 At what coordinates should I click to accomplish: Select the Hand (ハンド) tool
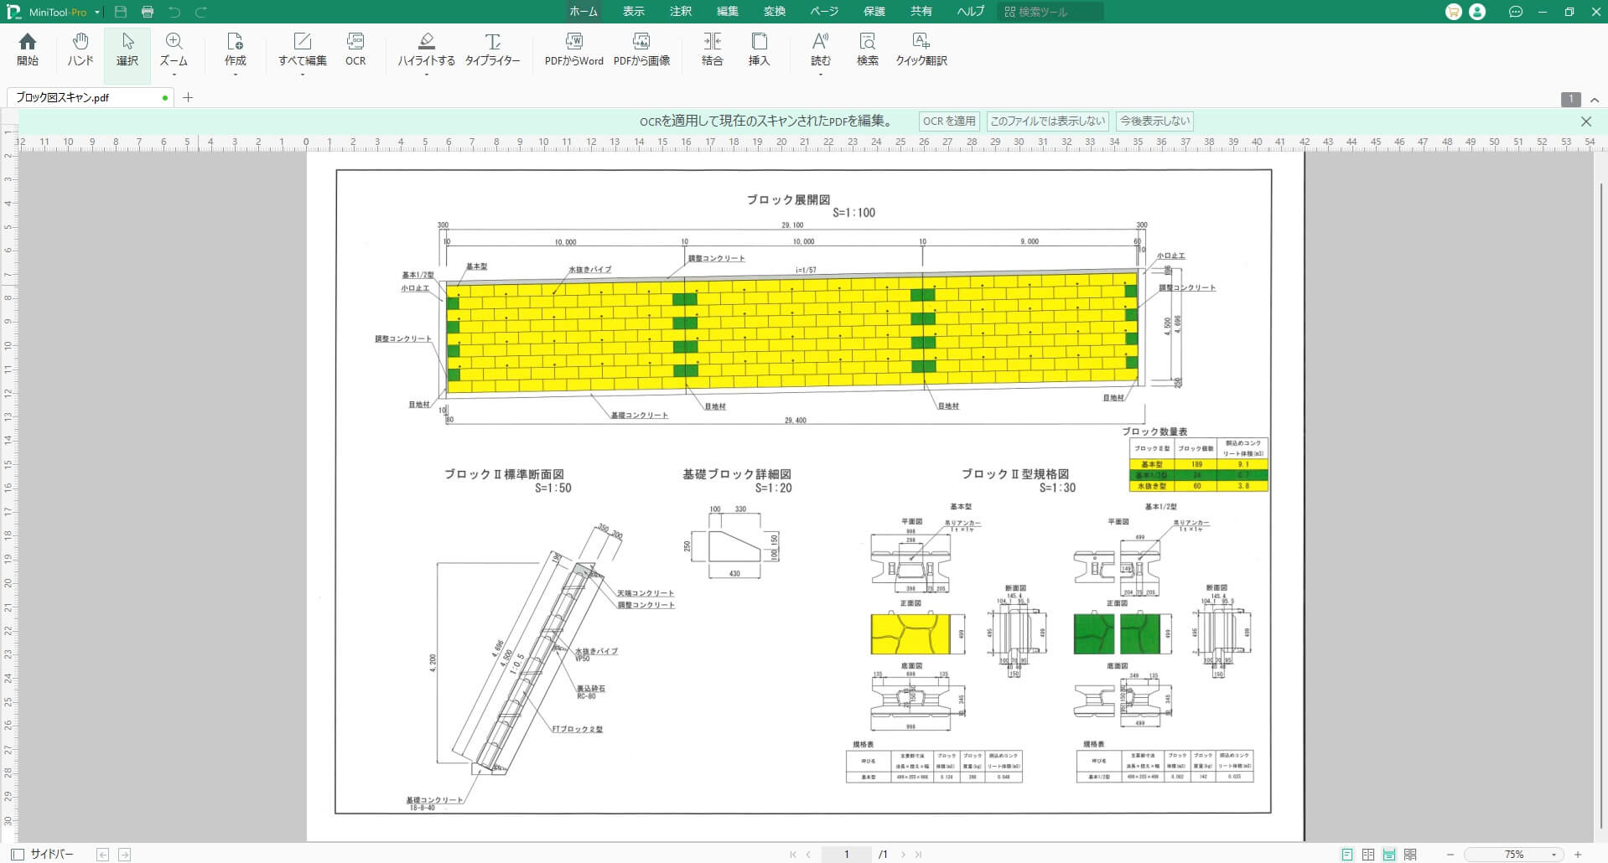pos(80,49)
